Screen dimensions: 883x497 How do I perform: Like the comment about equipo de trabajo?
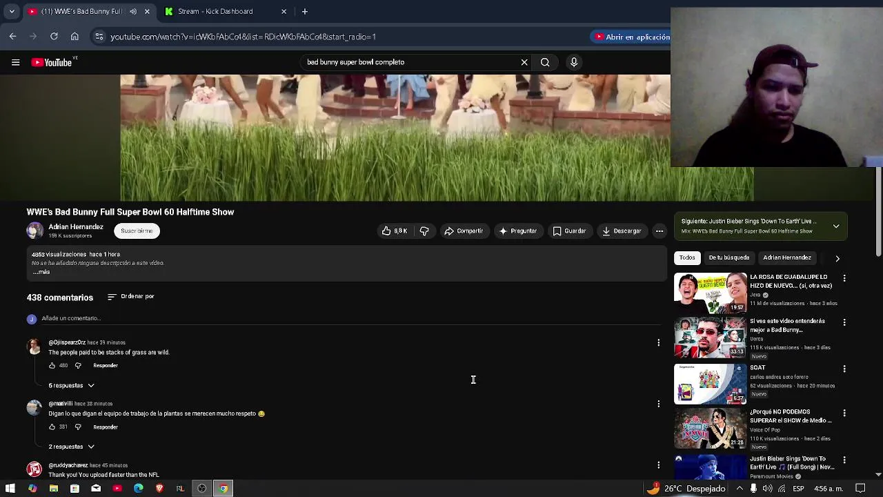[x=52, y=427]
